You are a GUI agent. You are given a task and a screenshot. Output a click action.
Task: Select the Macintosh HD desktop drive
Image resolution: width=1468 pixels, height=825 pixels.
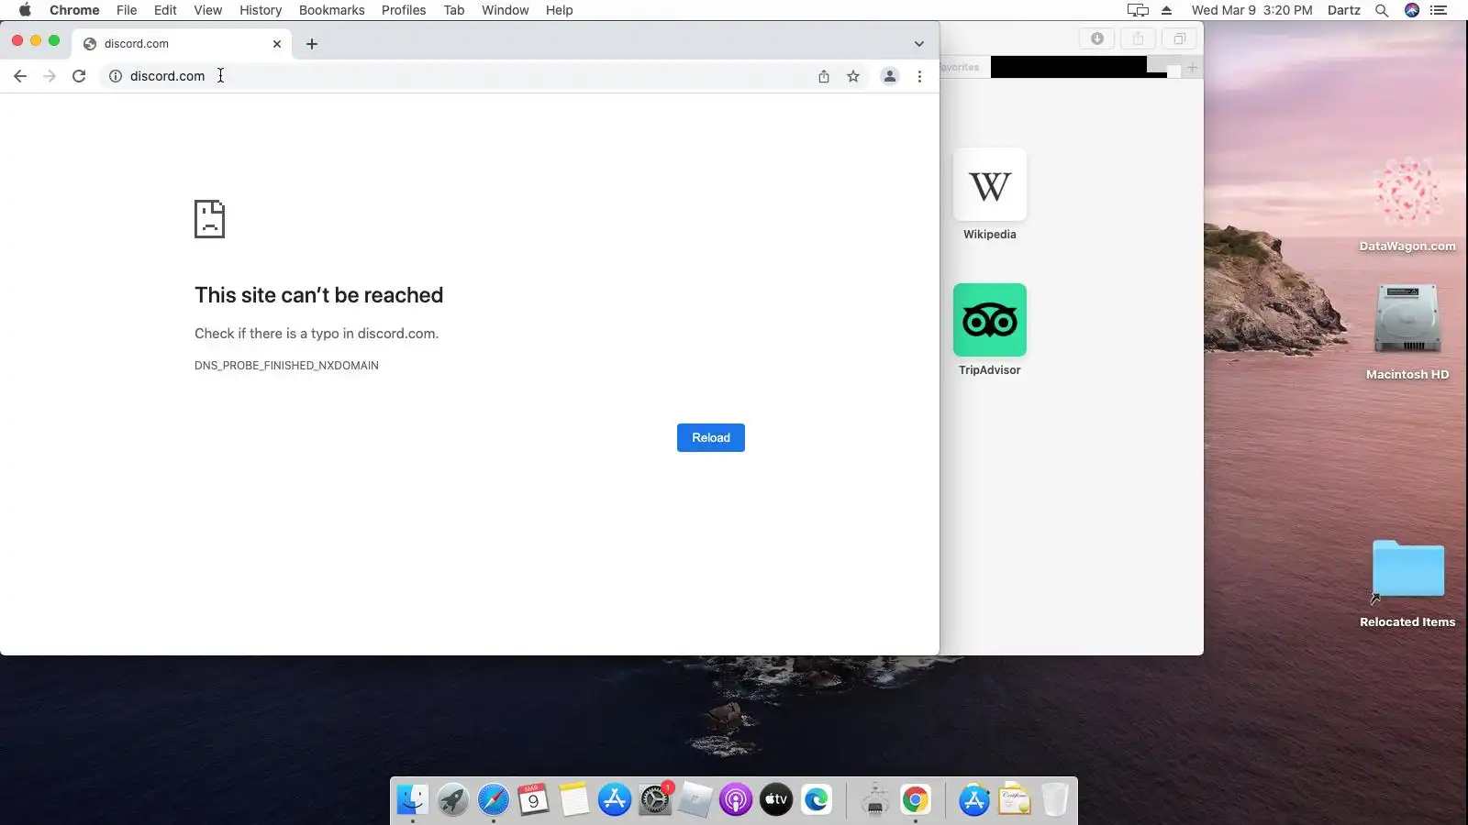(1407, 332)
